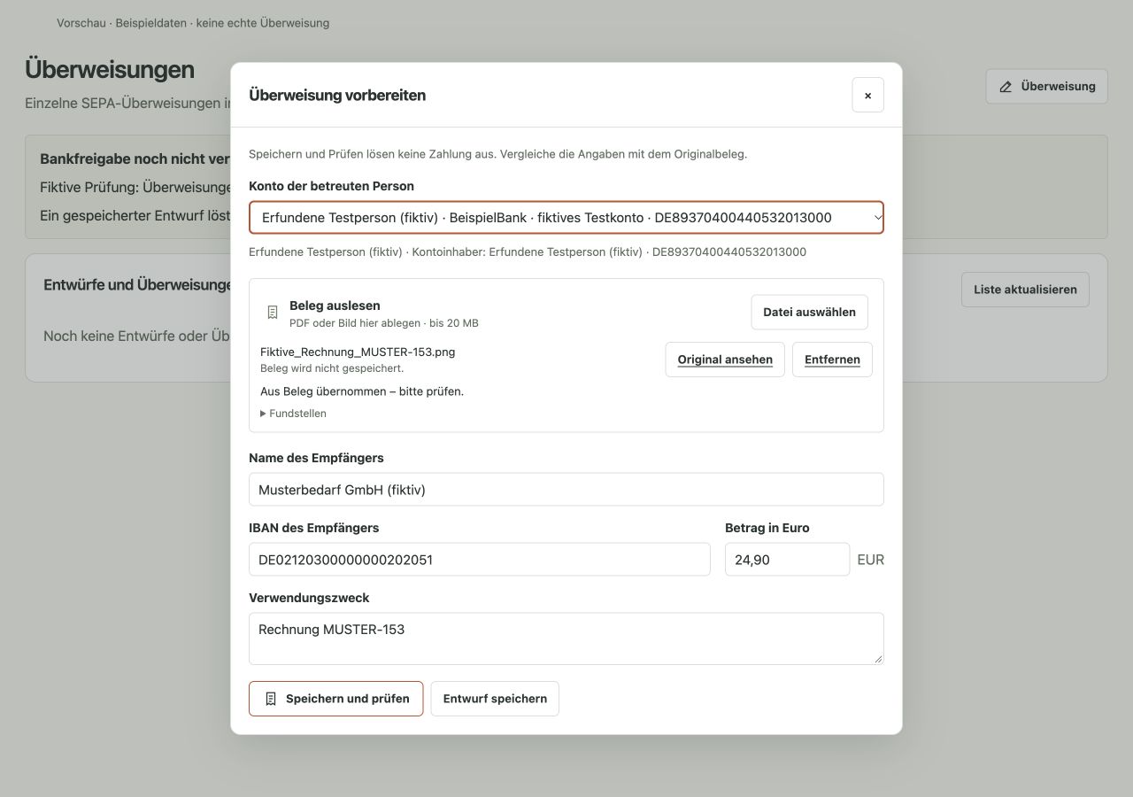Click into the Betrag in Euro field

click(x=787, y=560)
